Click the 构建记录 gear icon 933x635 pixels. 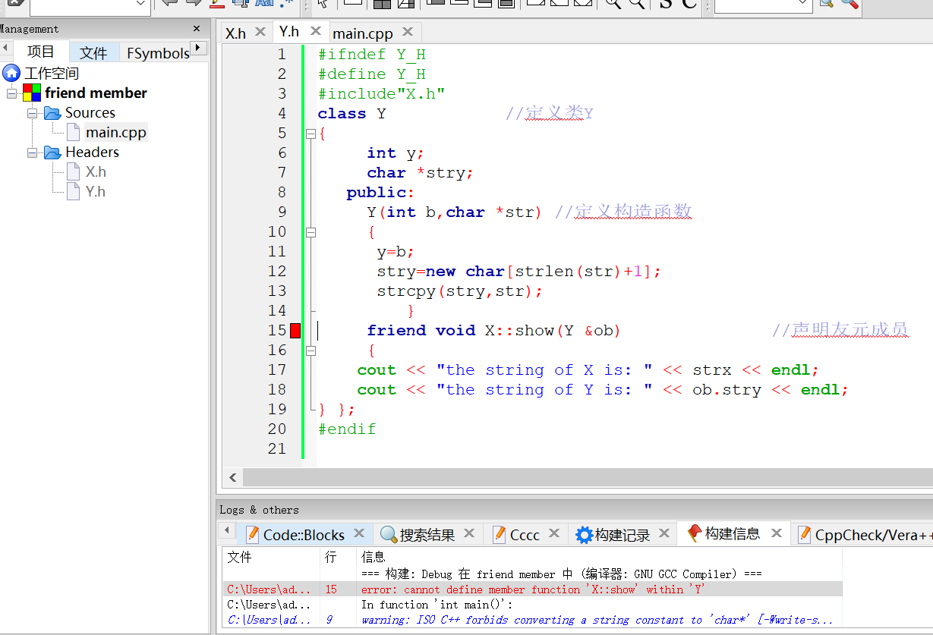(x=584, y=535)
